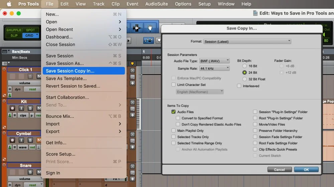Open the Audio File Type dropdown

(214, 61)
